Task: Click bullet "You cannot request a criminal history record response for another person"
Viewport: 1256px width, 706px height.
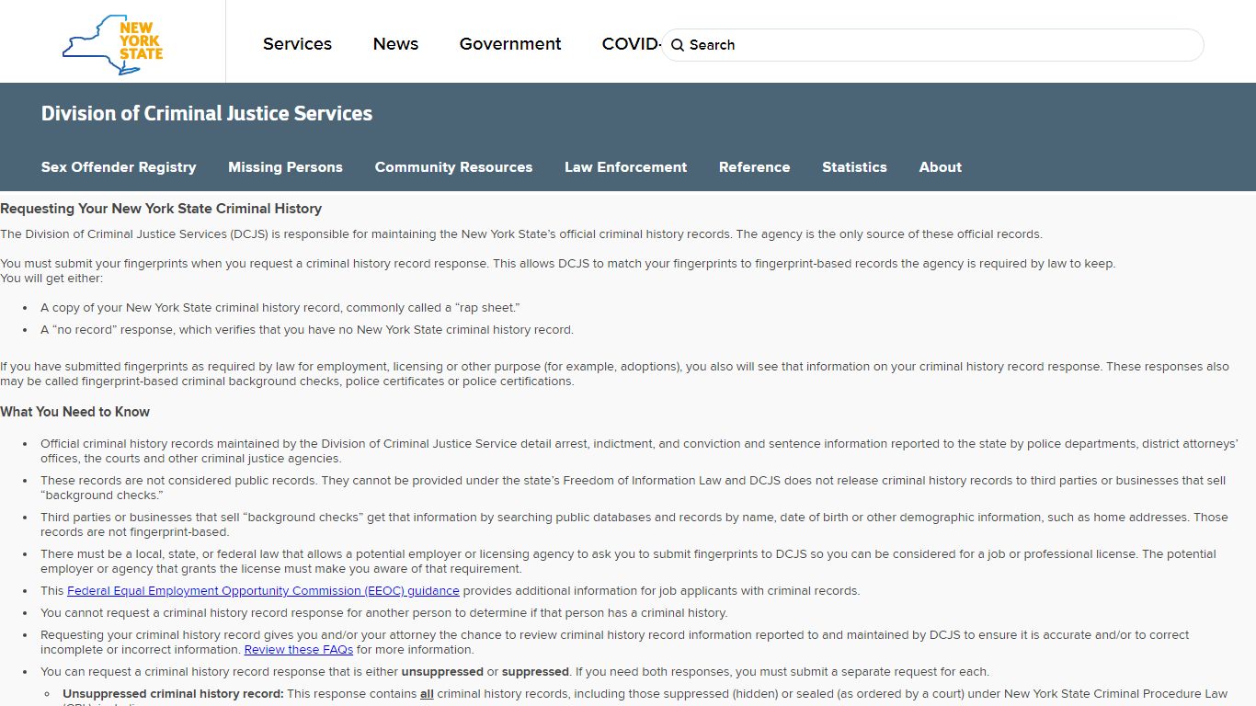Action: click(x=383, y=613)
